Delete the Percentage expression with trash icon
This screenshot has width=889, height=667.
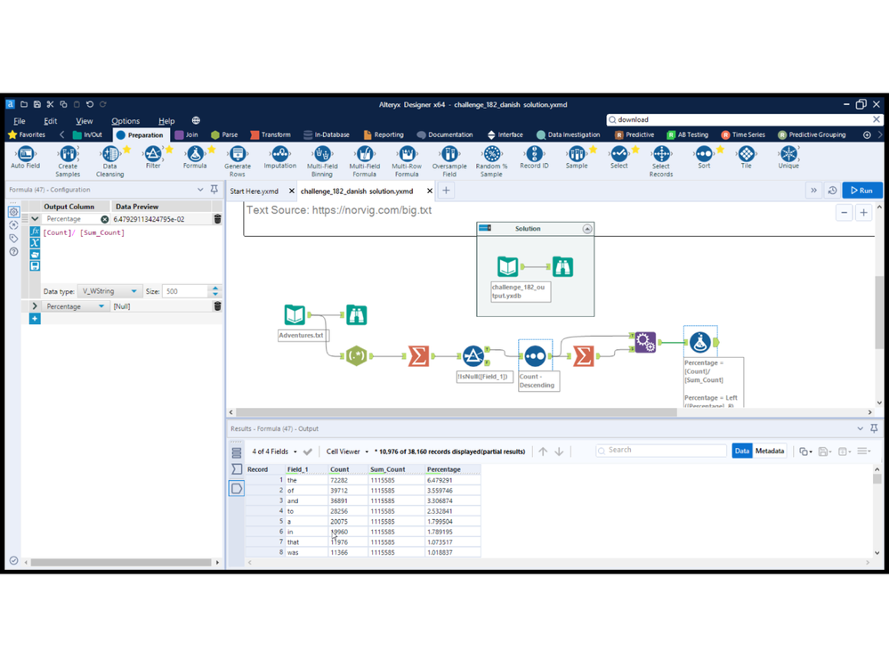[x=217, y=219]
